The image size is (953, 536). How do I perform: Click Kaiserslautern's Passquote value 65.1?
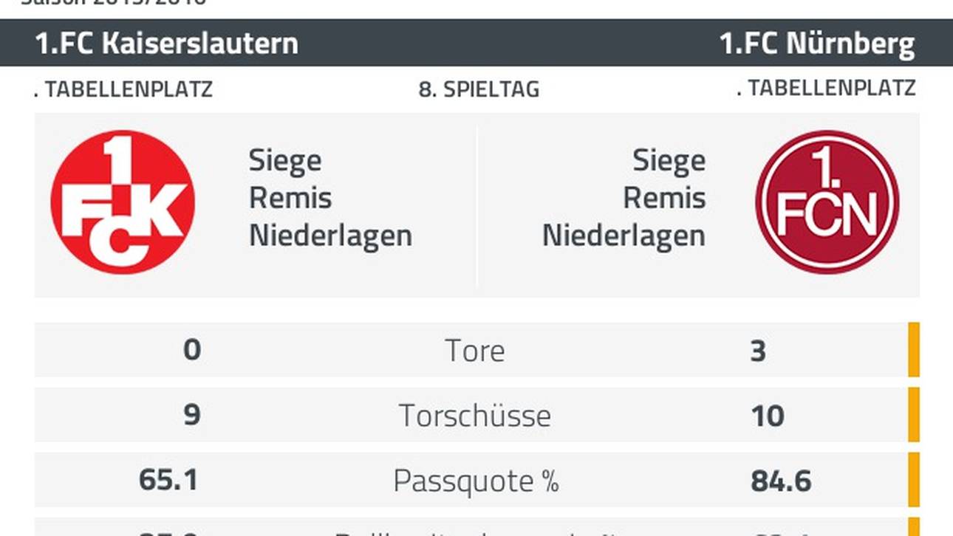click(x=168, y=481)
